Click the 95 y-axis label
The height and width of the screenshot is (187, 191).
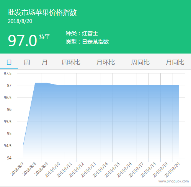coord(9,134)
